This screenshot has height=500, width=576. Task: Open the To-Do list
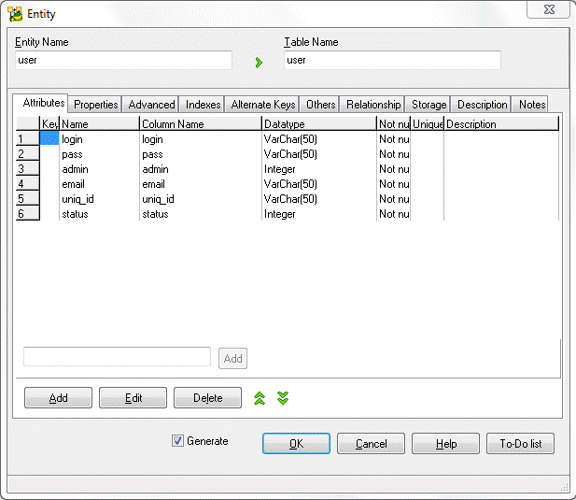[520, 444]
